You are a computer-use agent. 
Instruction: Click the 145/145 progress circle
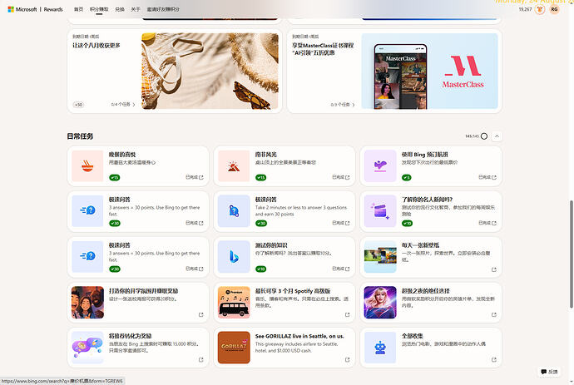pos(484,136)
